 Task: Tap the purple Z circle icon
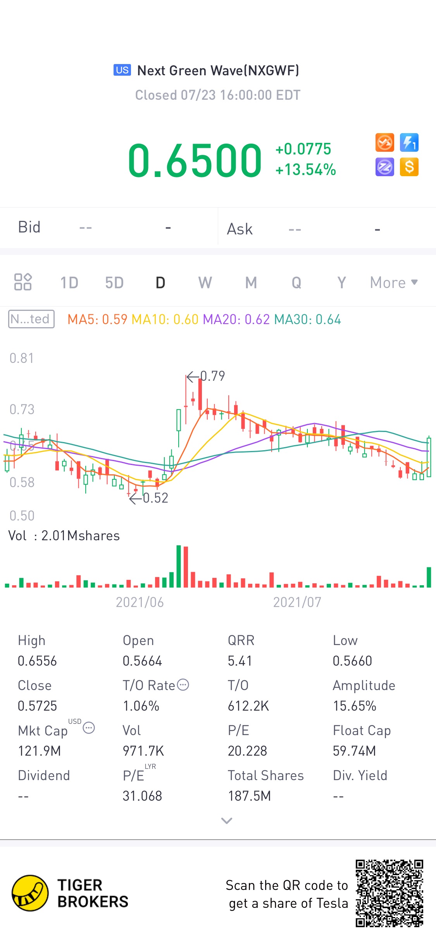pyautogui.click(x=384, y=167)
